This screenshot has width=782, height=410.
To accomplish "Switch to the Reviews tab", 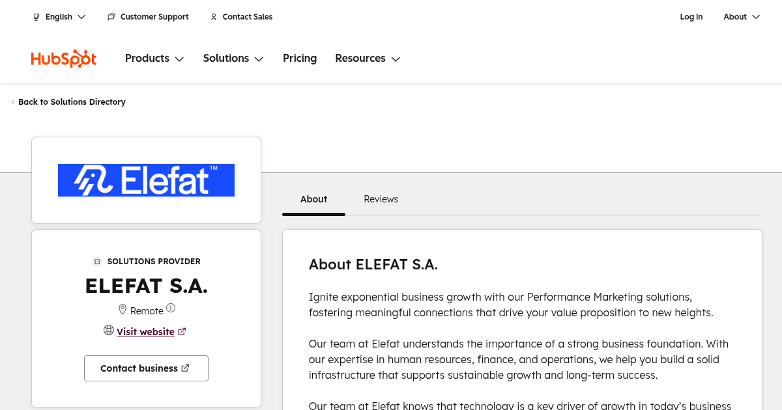I will 381,199.
